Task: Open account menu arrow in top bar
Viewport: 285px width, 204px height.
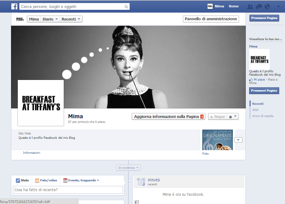Action: (278, 7)
